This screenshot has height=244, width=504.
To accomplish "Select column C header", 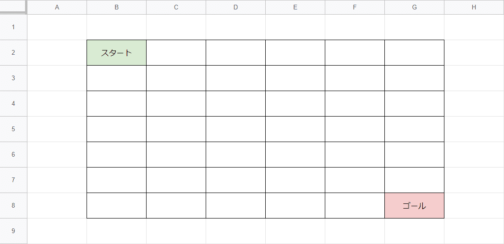I will point(176,7).
